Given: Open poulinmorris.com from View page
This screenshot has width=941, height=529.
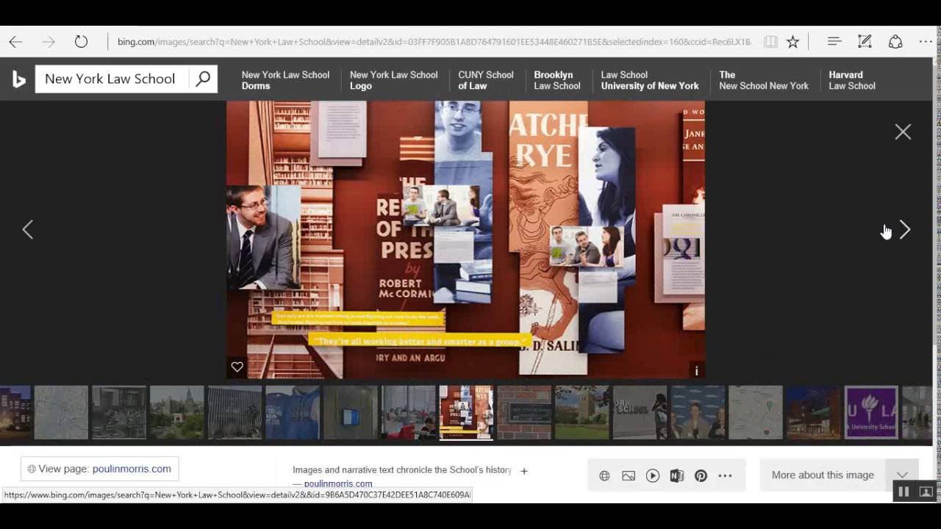Looking at the screenshot, I should [x=132, y=469].
